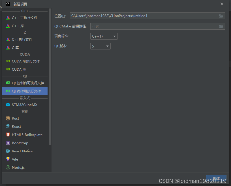The height and width of the screenshot is (186, 231).
Task: Click the C++ 可执行文件 project icon
Action: [x=8, y=18]
